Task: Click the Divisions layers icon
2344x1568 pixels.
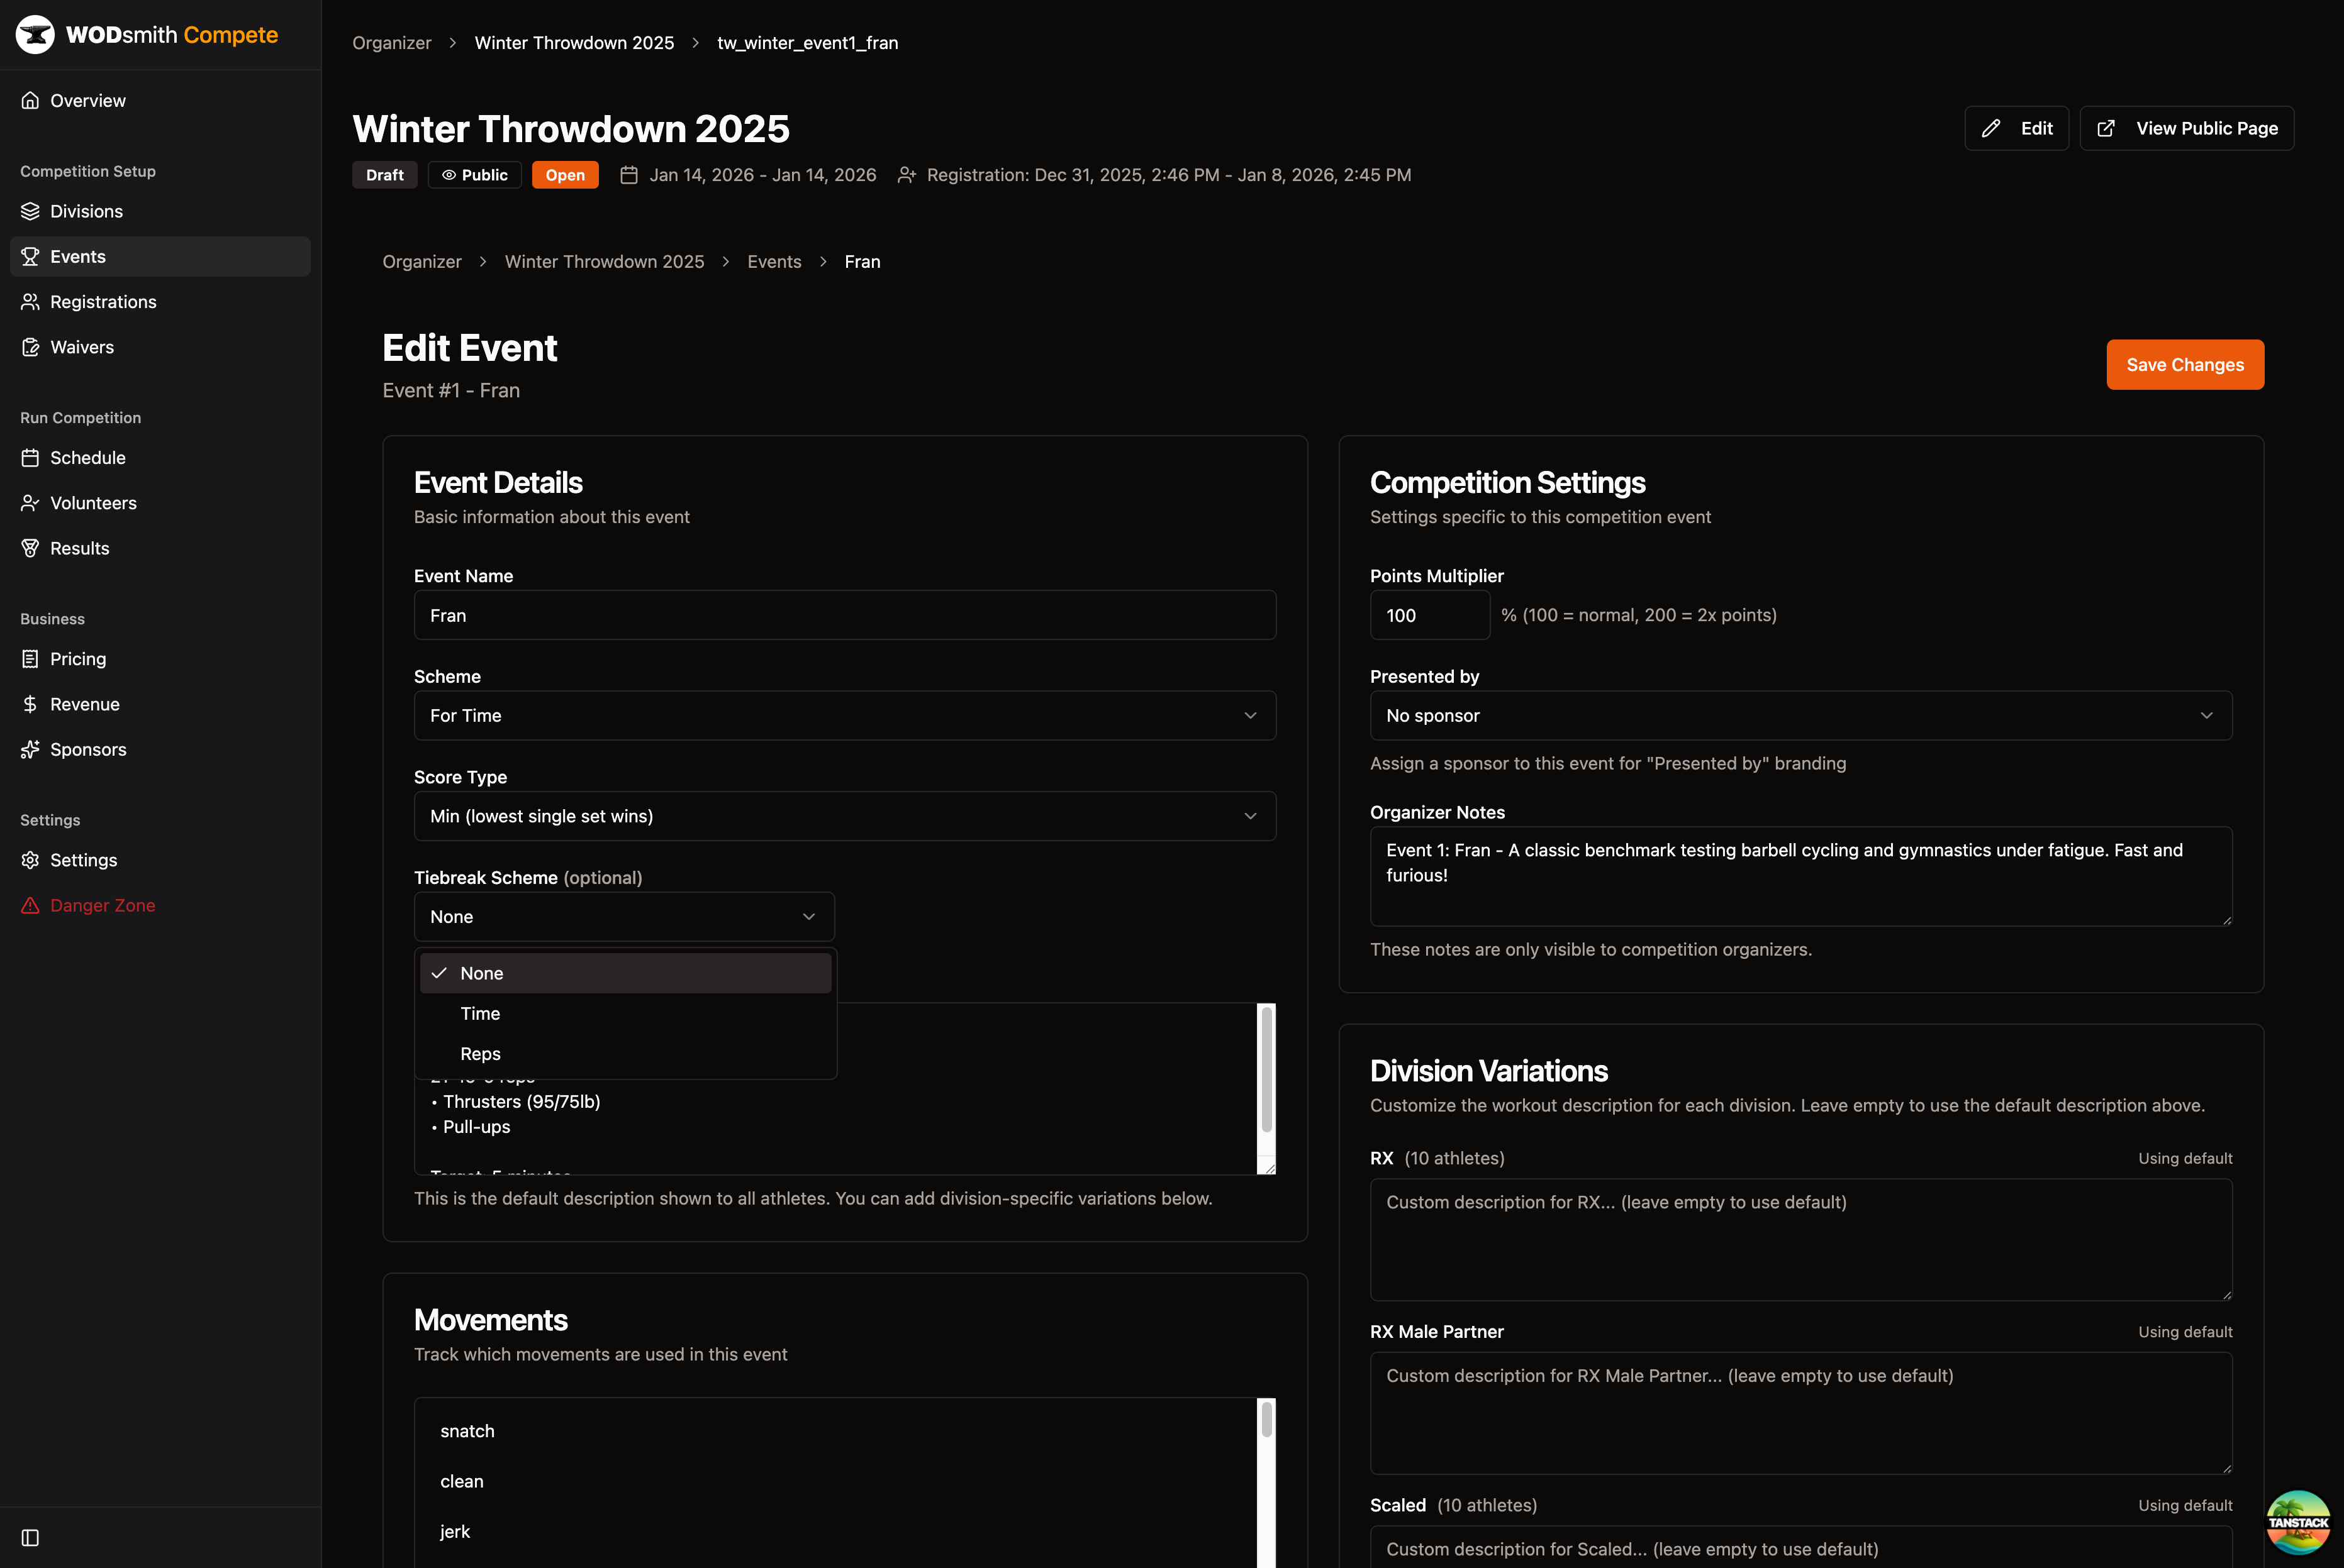Action: pyautogui.click(x=30, y=211)
